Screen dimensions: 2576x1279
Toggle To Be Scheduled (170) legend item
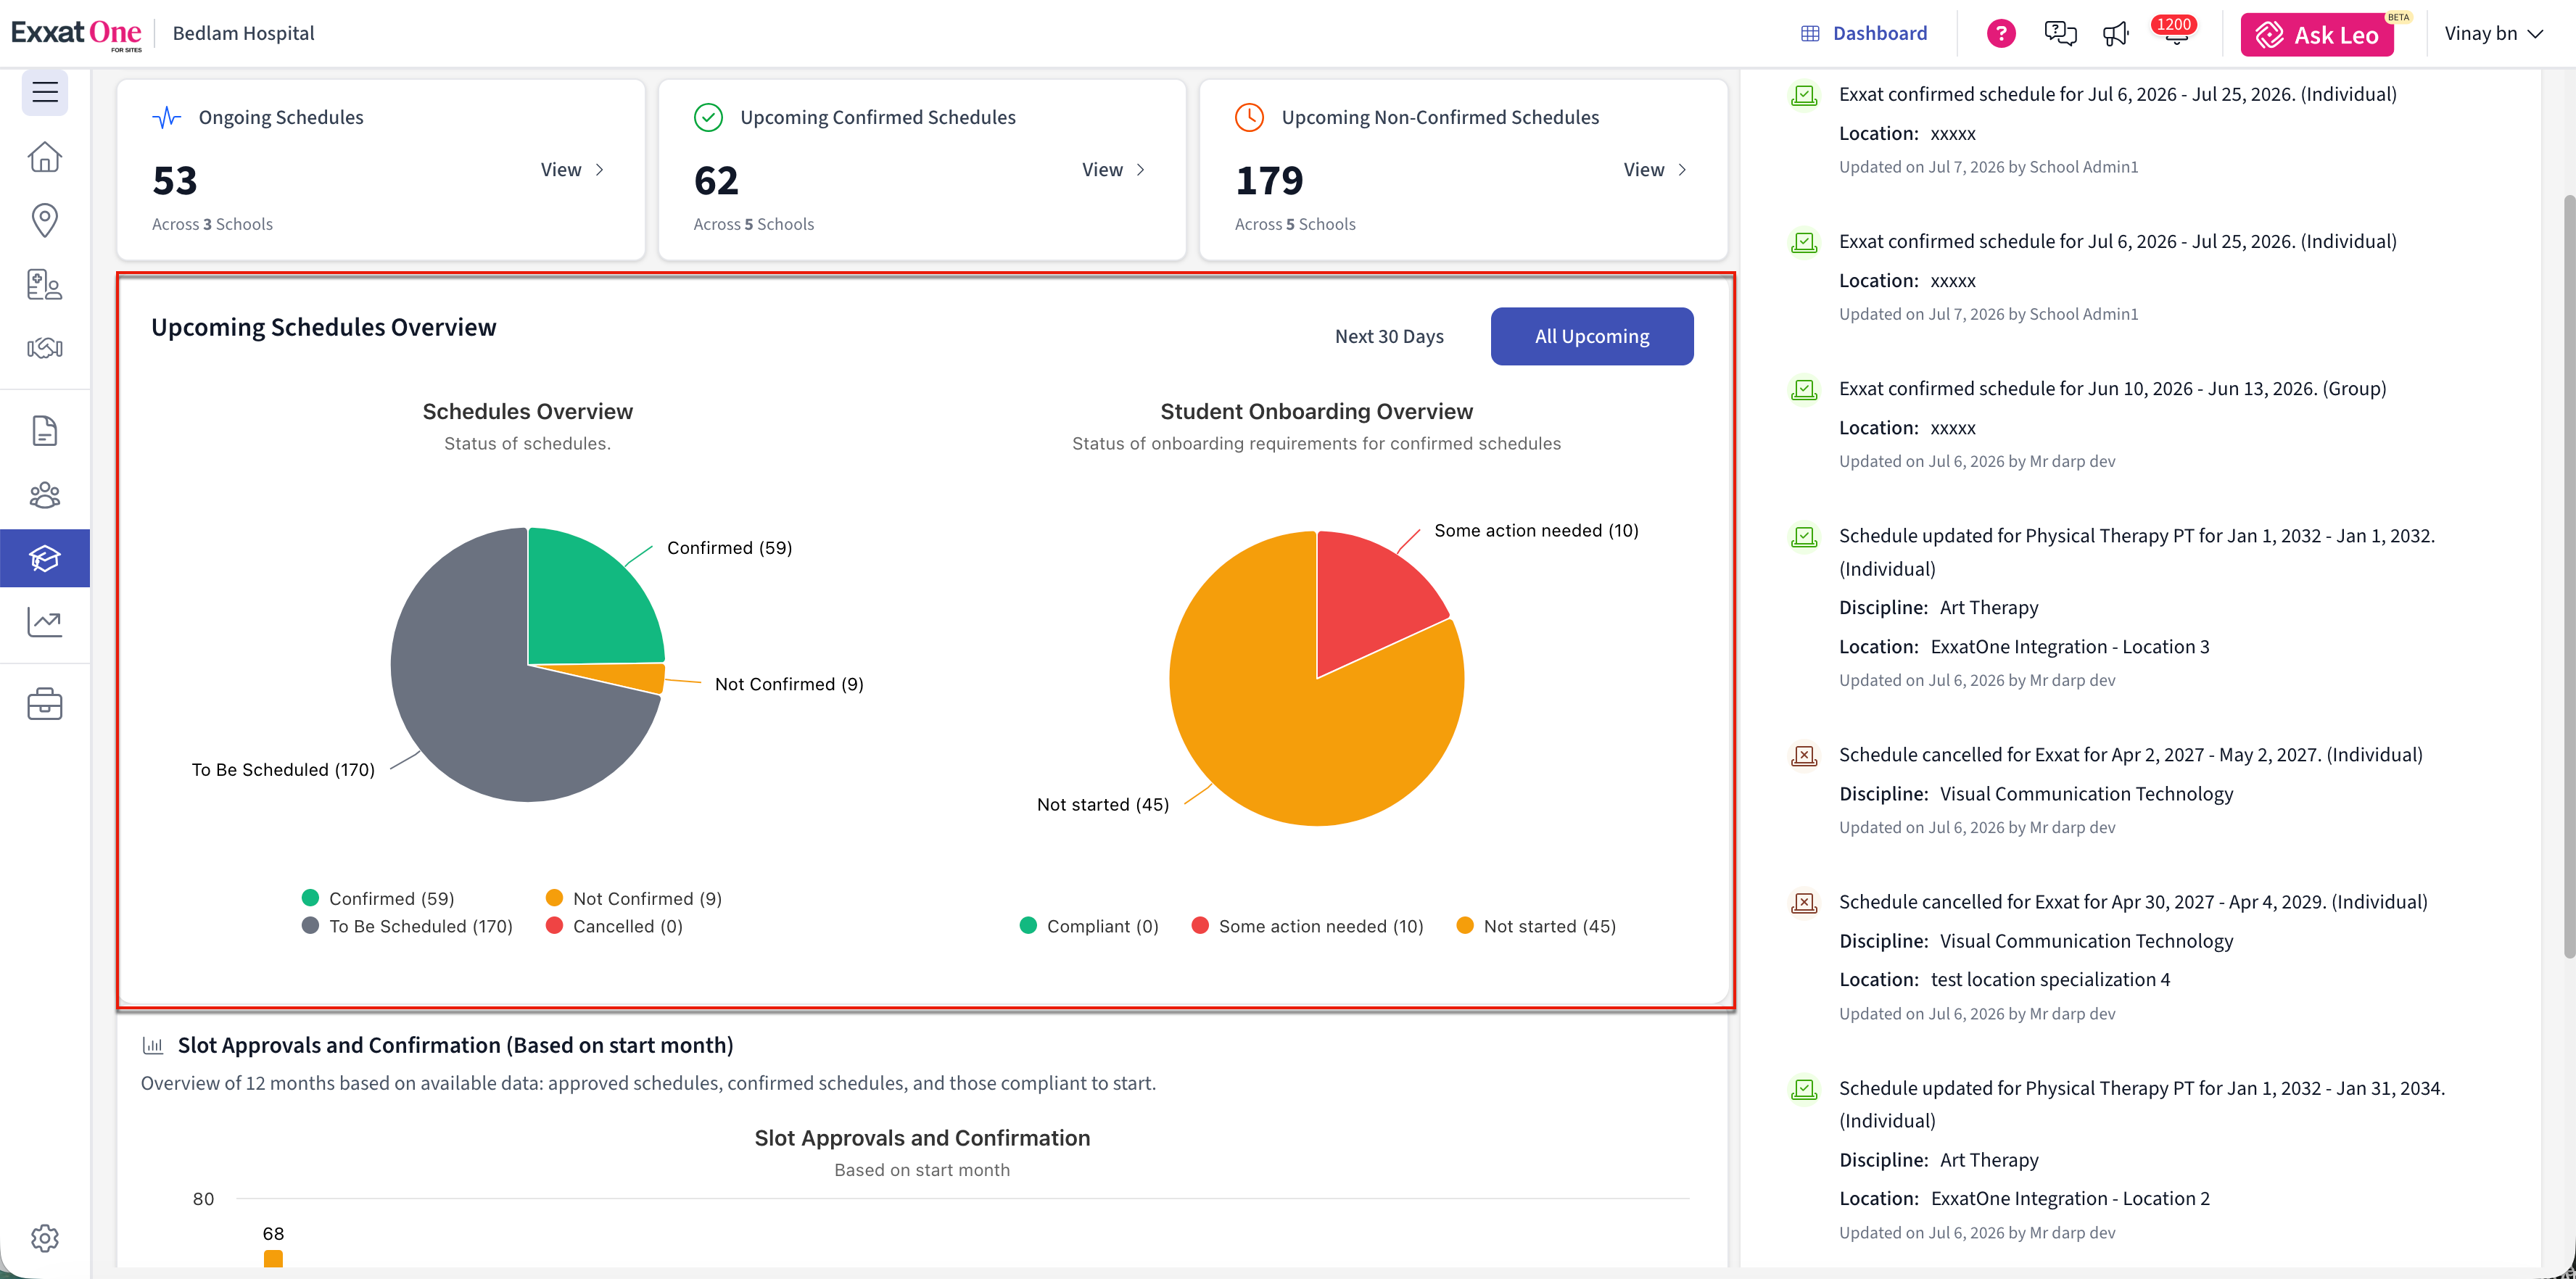pyautogui.click(x=407, y=926)
